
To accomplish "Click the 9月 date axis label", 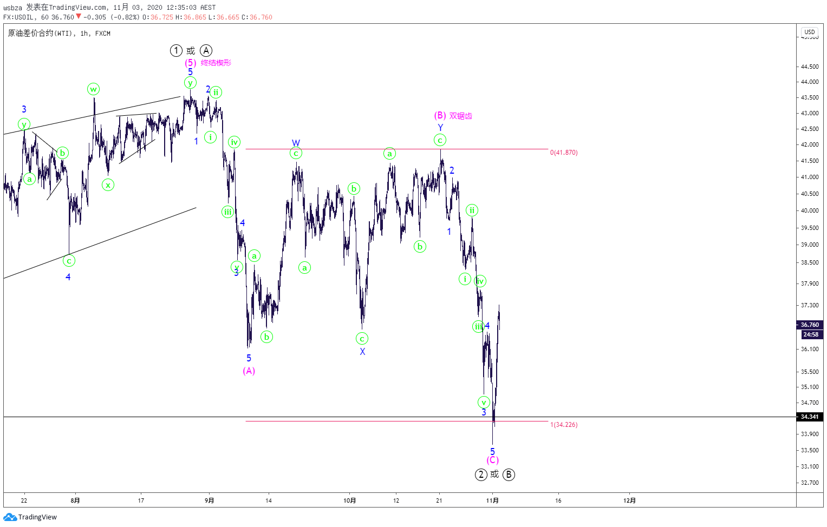I will click(210, 500).
